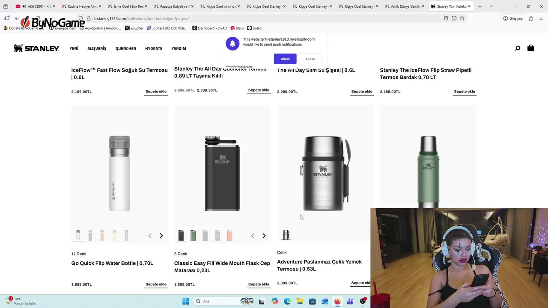Open the tab overview icon at top-left

(6, 6)
